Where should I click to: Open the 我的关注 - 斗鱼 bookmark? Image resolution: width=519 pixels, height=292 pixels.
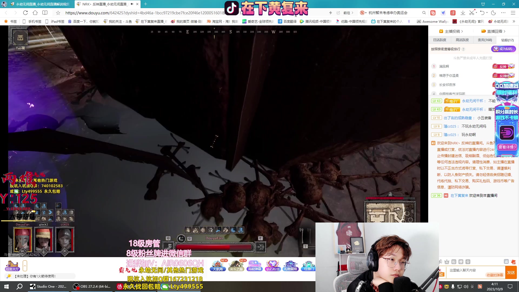coord(118,21)
